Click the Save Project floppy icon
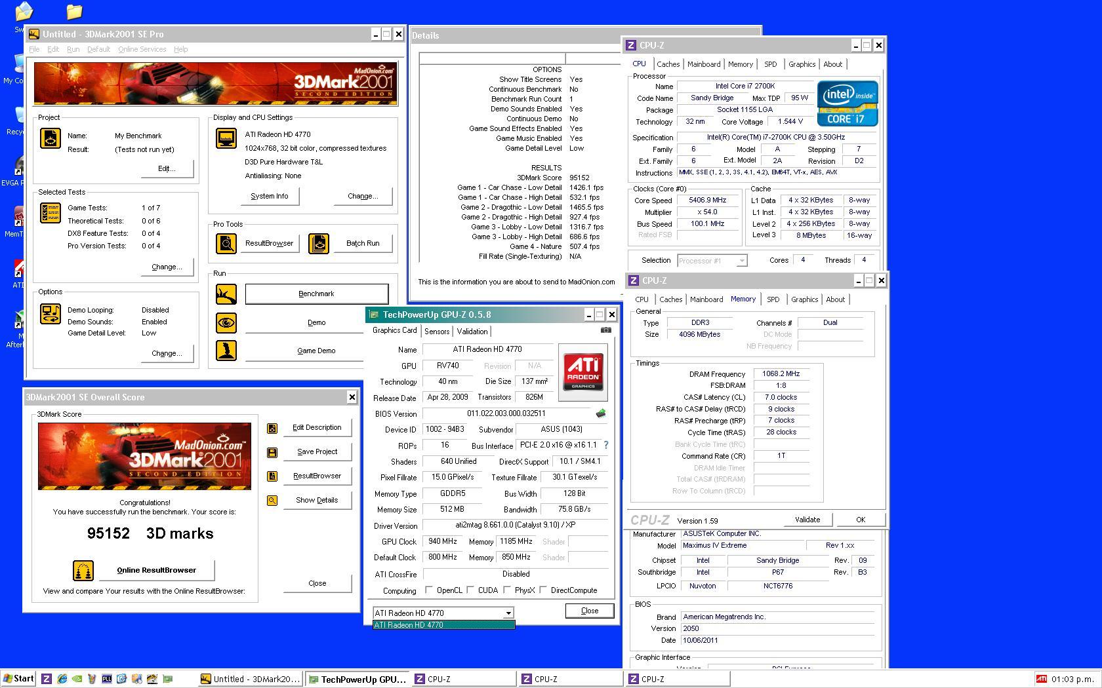 272,452
